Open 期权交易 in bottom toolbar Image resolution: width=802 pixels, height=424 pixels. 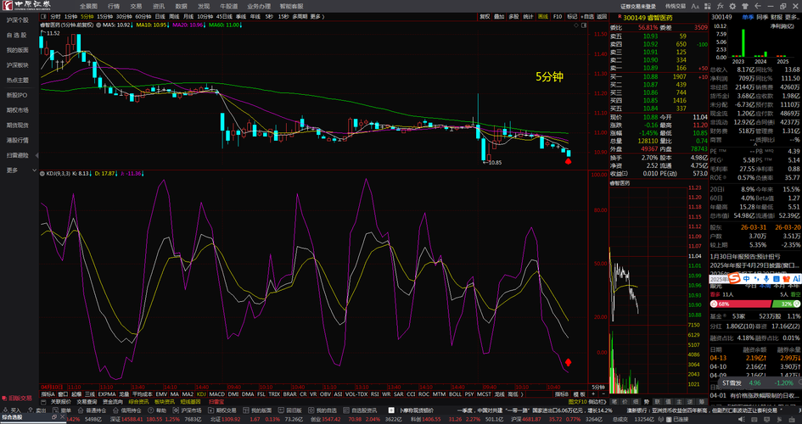[222, 410]
